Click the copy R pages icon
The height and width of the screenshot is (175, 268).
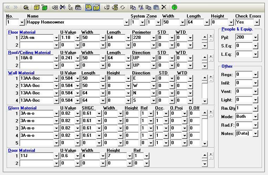coord(133,7)
